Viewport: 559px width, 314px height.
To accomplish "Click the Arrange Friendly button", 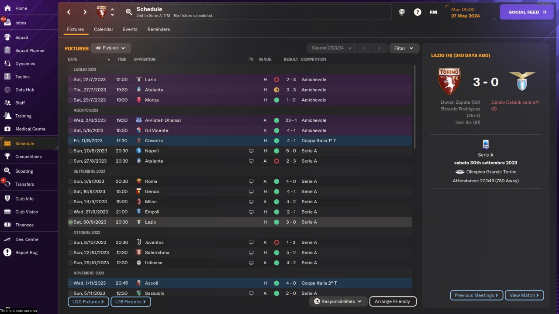I will pyautogui.click(x=393, y=301).
